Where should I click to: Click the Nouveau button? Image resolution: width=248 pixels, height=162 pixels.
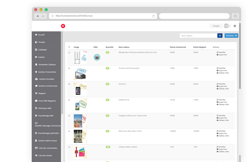231,36
